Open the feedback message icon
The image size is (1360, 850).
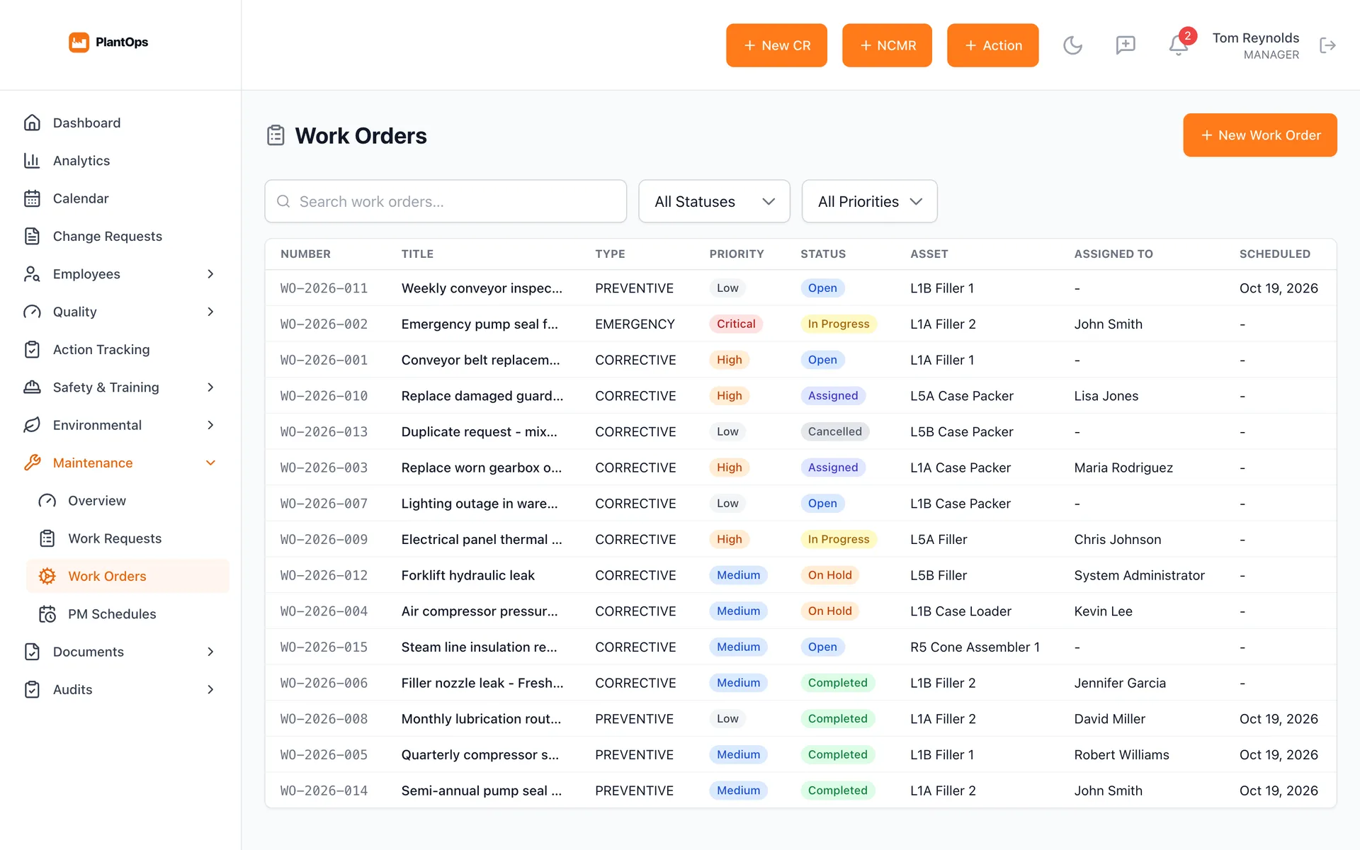tap(1126, 45)
